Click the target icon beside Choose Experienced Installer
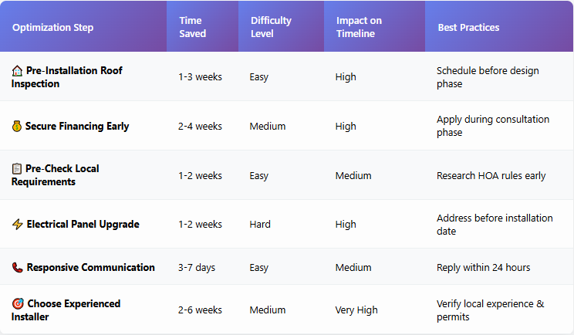 (x=18, y=303)
